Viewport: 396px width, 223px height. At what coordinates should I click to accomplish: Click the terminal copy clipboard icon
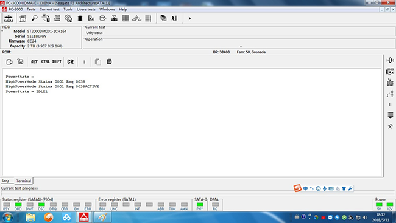click(97, 62)
